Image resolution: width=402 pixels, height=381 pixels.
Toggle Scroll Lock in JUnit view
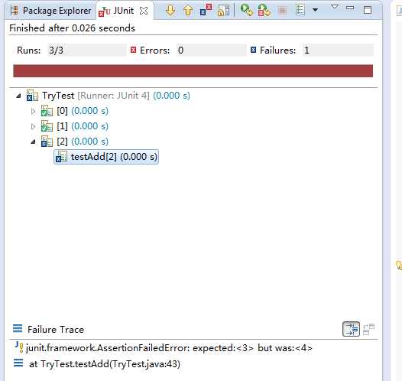[224, 11]
